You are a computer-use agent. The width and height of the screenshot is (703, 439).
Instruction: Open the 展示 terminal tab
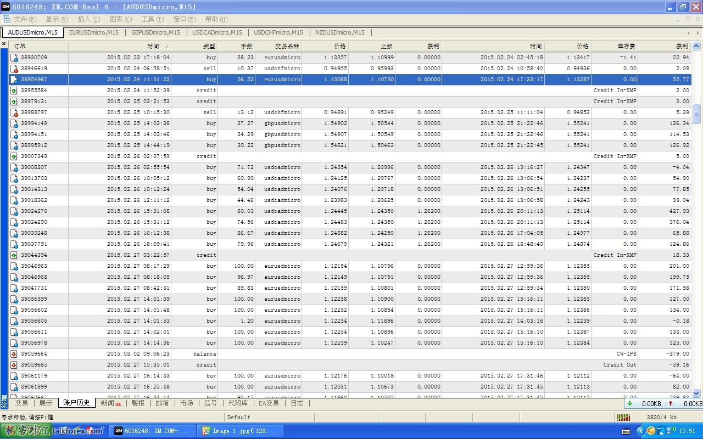46,403
